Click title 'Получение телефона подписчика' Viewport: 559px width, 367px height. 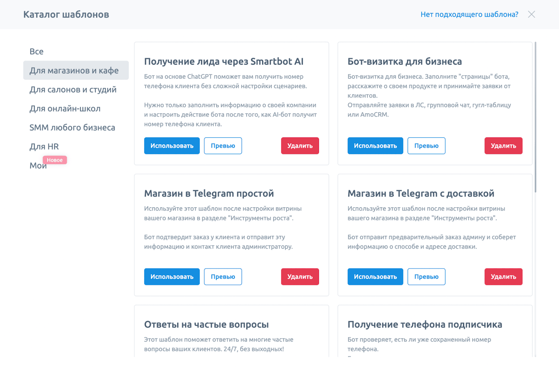[425, 325]
